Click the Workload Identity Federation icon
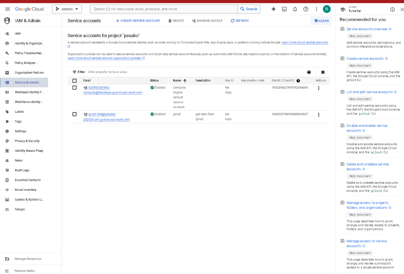 click(7, 92)
